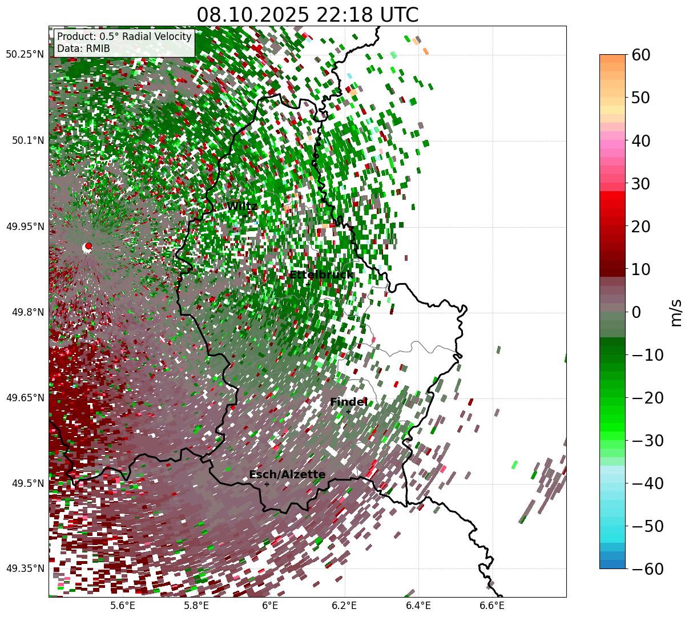Click the Ettelbruck city label
Viewport: 689px width, 617px height.
(x=321, y=275)
